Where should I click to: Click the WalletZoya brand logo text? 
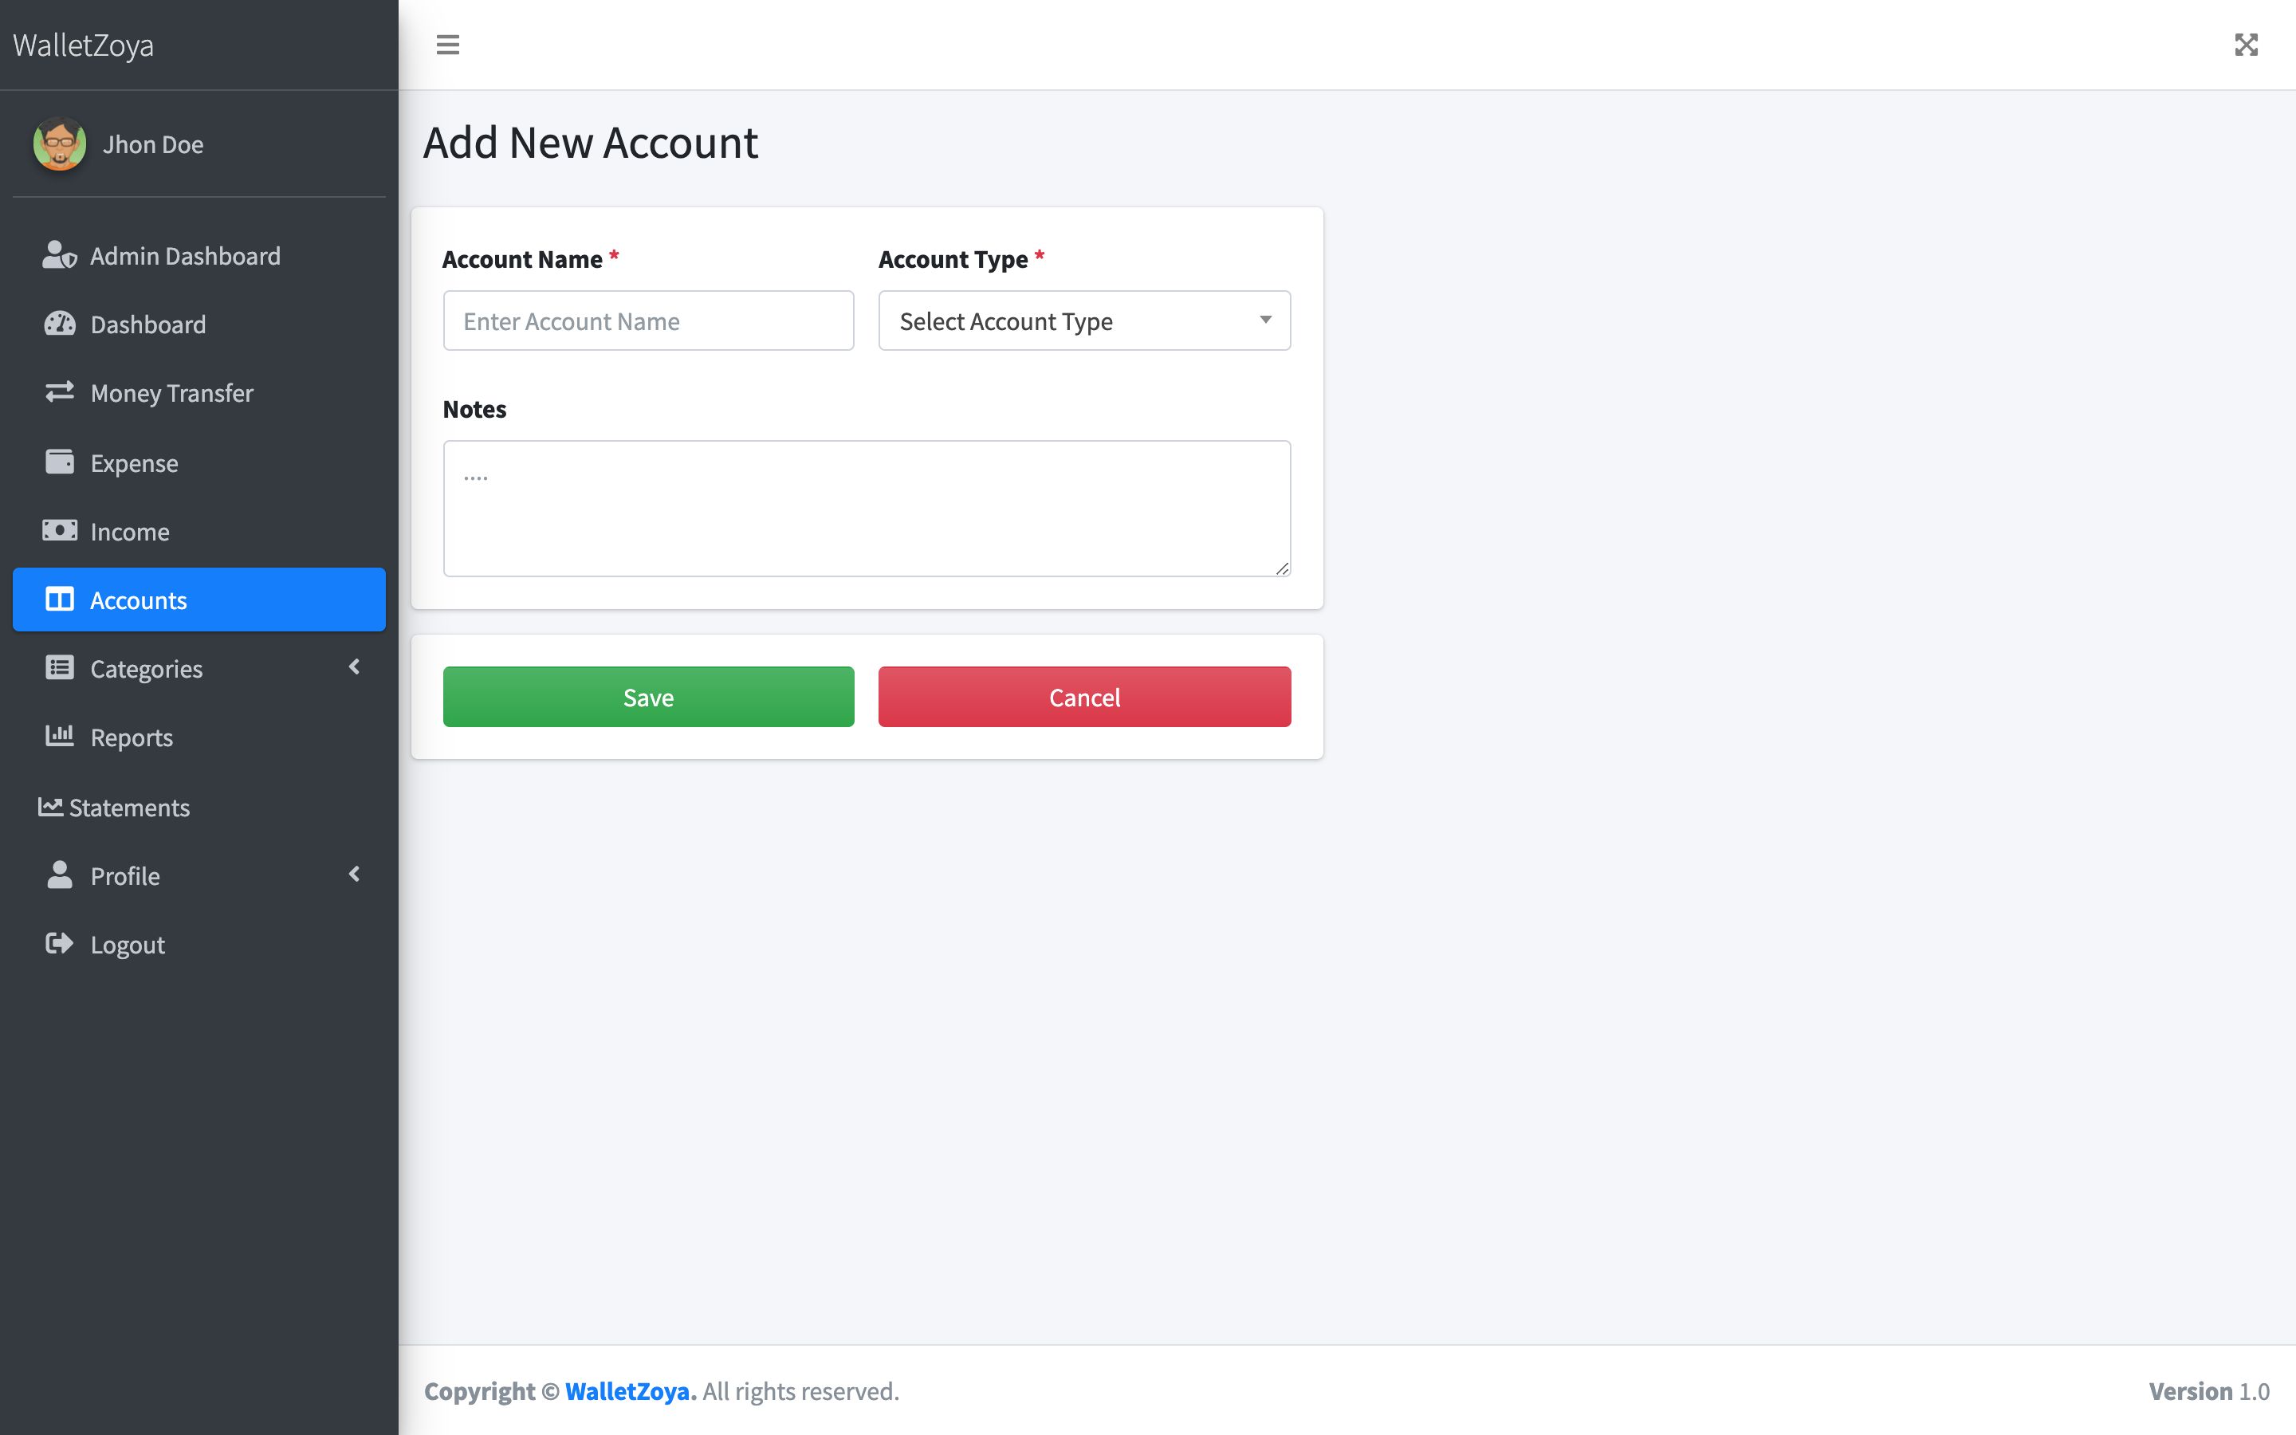(x=84, y=45)
